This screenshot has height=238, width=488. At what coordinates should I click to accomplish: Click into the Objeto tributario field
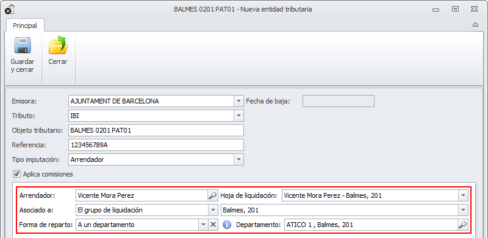point(156,130)
